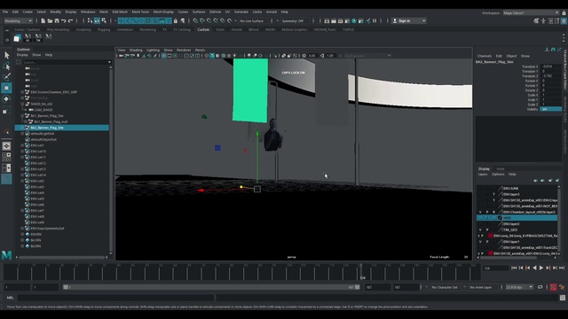This screenshot has width=568, height=319.
Task: Click the lock selection padlock icon
Action: click(x=176, y=21)
